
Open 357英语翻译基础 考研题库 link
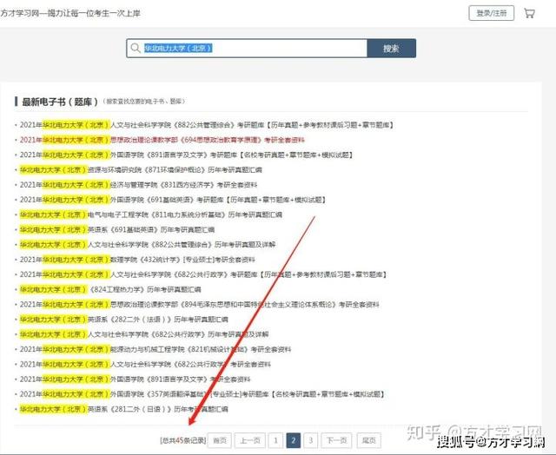click(202, 394)
